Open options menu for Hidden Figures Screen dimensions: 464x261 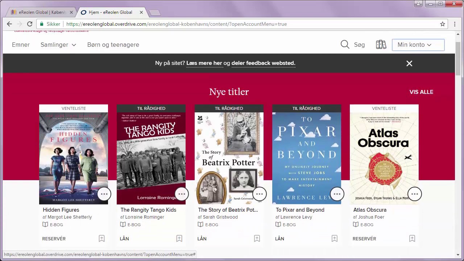pyautogui.click(x=104, y=194)
